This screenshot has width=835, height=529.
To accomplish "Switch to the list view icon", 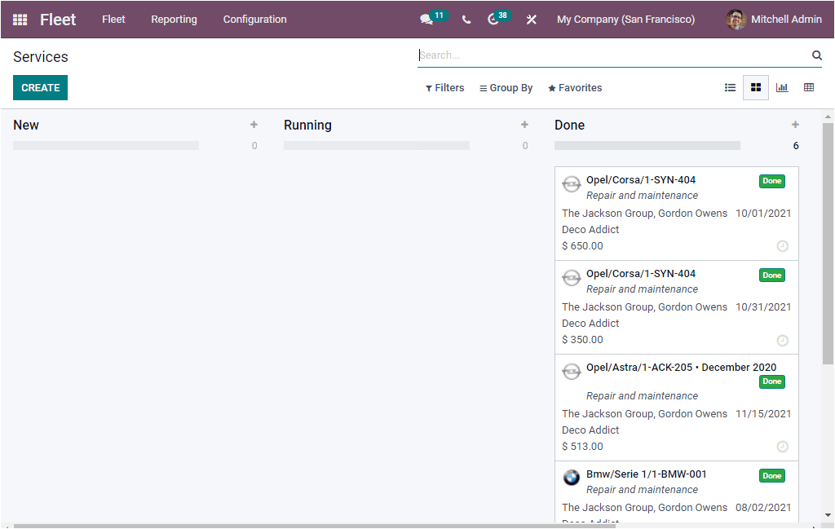I will point(730,87).
